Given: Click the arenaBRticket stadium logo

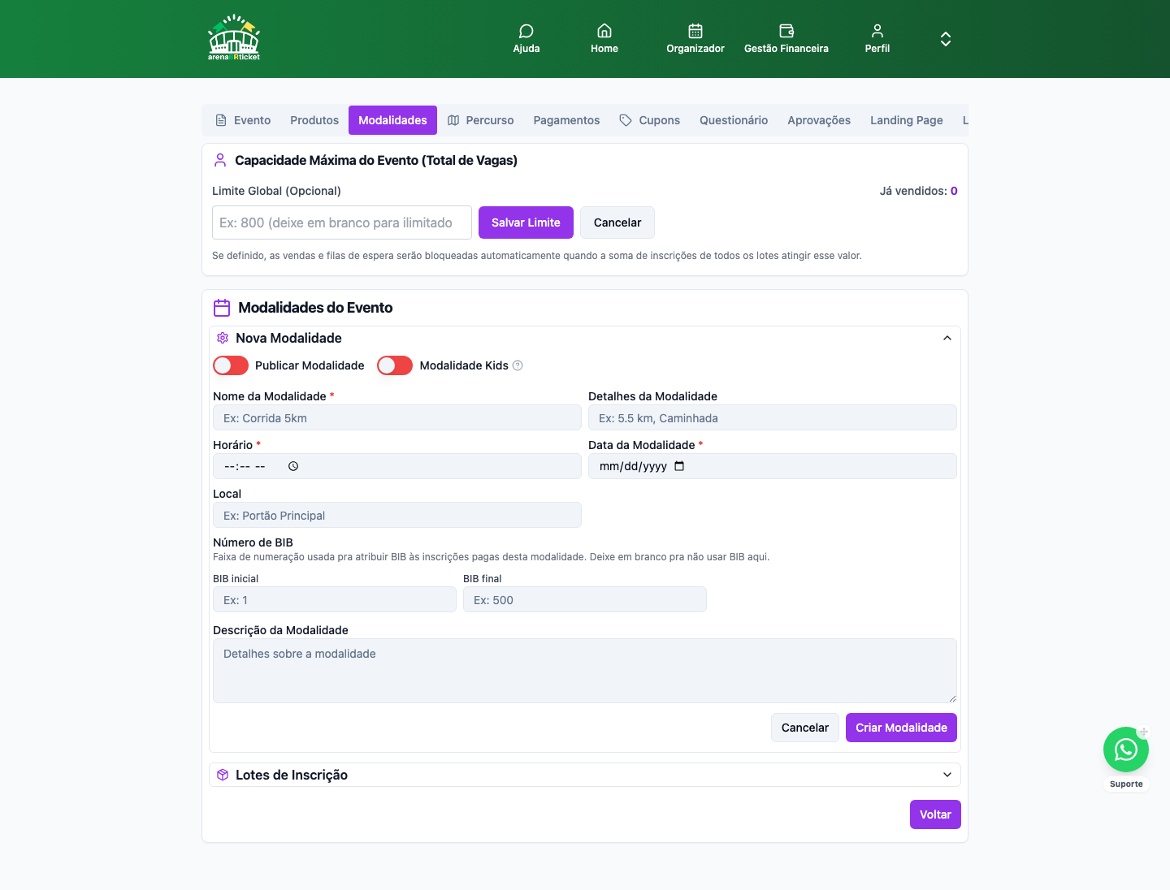Looking at the screenshot, I should tap(234, 38).
